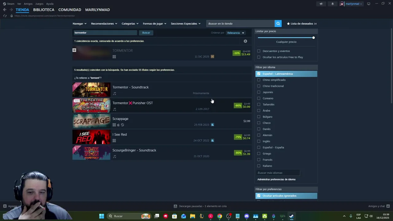Open League of Legends taskbar icon
Screen dimensions: 393x221
point(201,216)
